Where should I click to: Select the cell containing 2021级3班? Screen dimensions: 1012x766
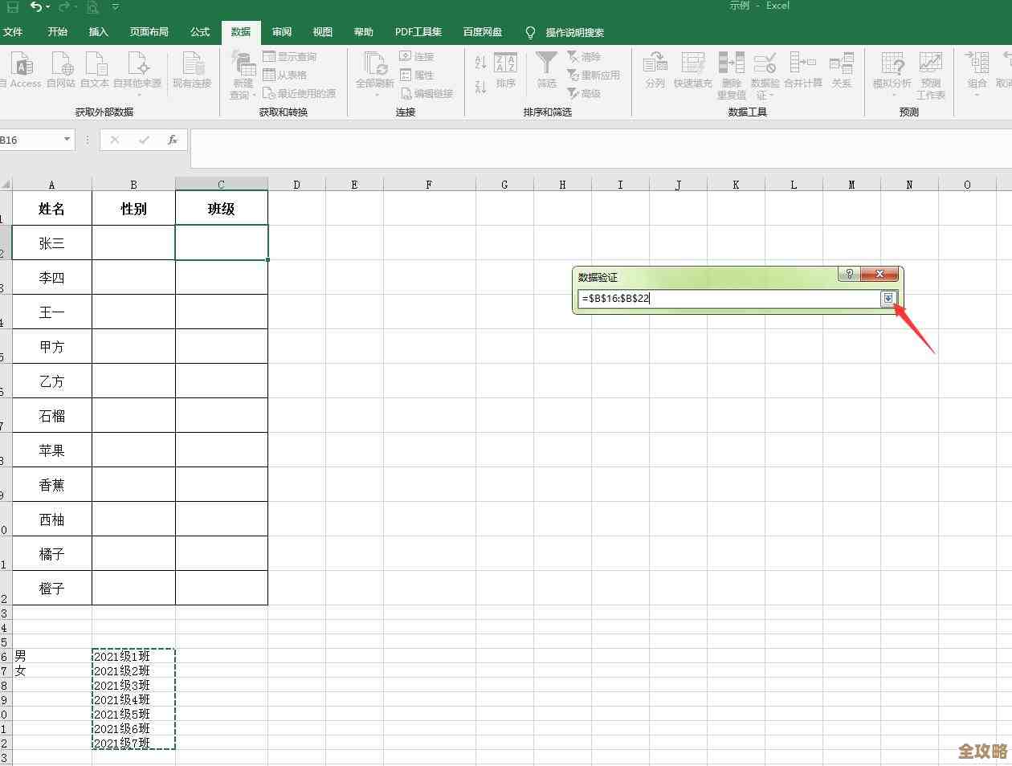(133, 685)
